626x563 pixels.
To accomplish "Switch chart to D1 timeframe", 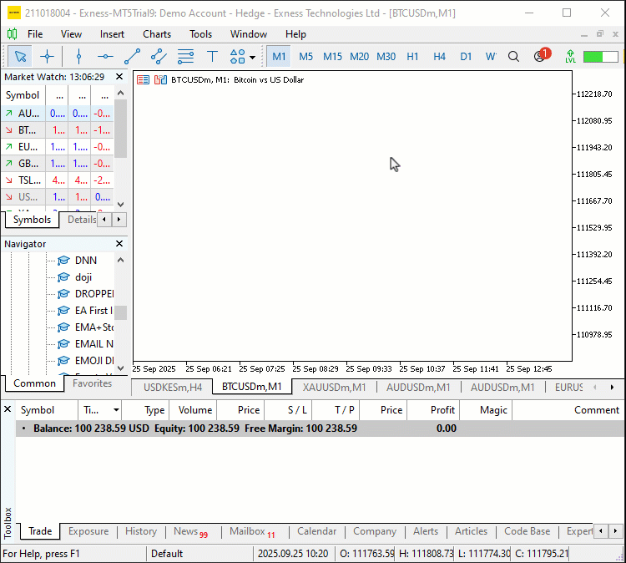I will point(466,56).
